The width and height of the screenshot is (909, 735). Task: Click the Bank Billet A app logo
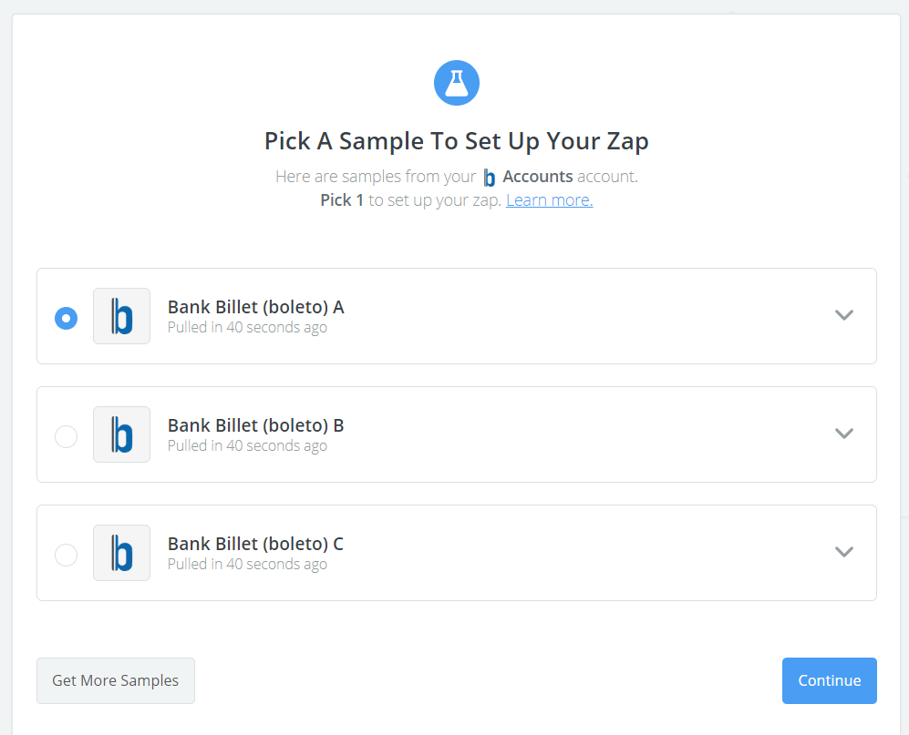coord(122,316)
